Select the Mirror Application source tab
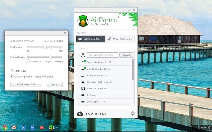This screenshot has width=212, height=132. pyautogui.click(x=120, y=39)
